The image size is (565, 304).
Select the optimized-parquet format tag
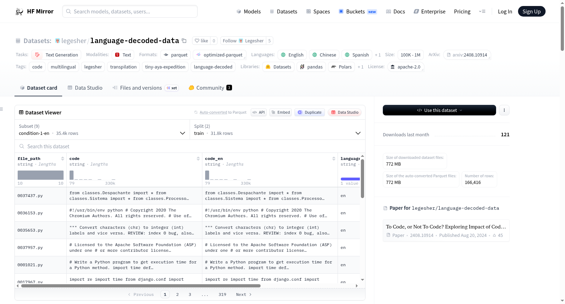[219, 55]
